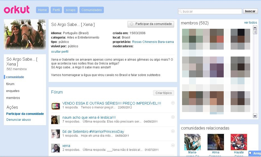Focus the buscar search input field
The width and height of the screenshot is (261, 157).
coord(210,12)
